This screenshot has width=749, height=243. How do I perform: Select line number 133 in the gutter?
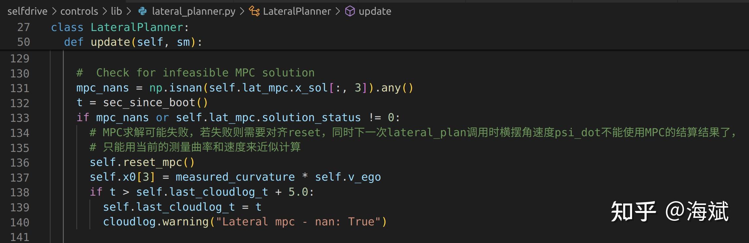pyautogui.click(x=20, y=117)
